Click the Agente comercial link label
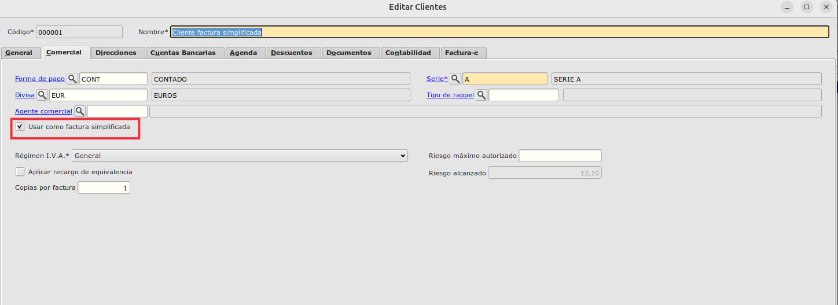This screenshot has height=305, width=838. pos(43,111)
